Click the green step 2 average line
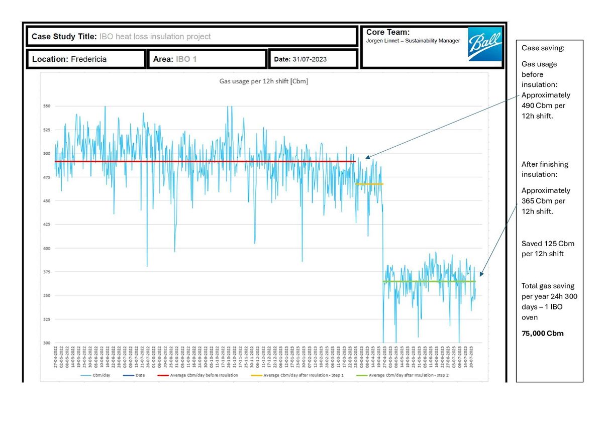This screenshot has height=426, width=603. (x=429, y=281)
